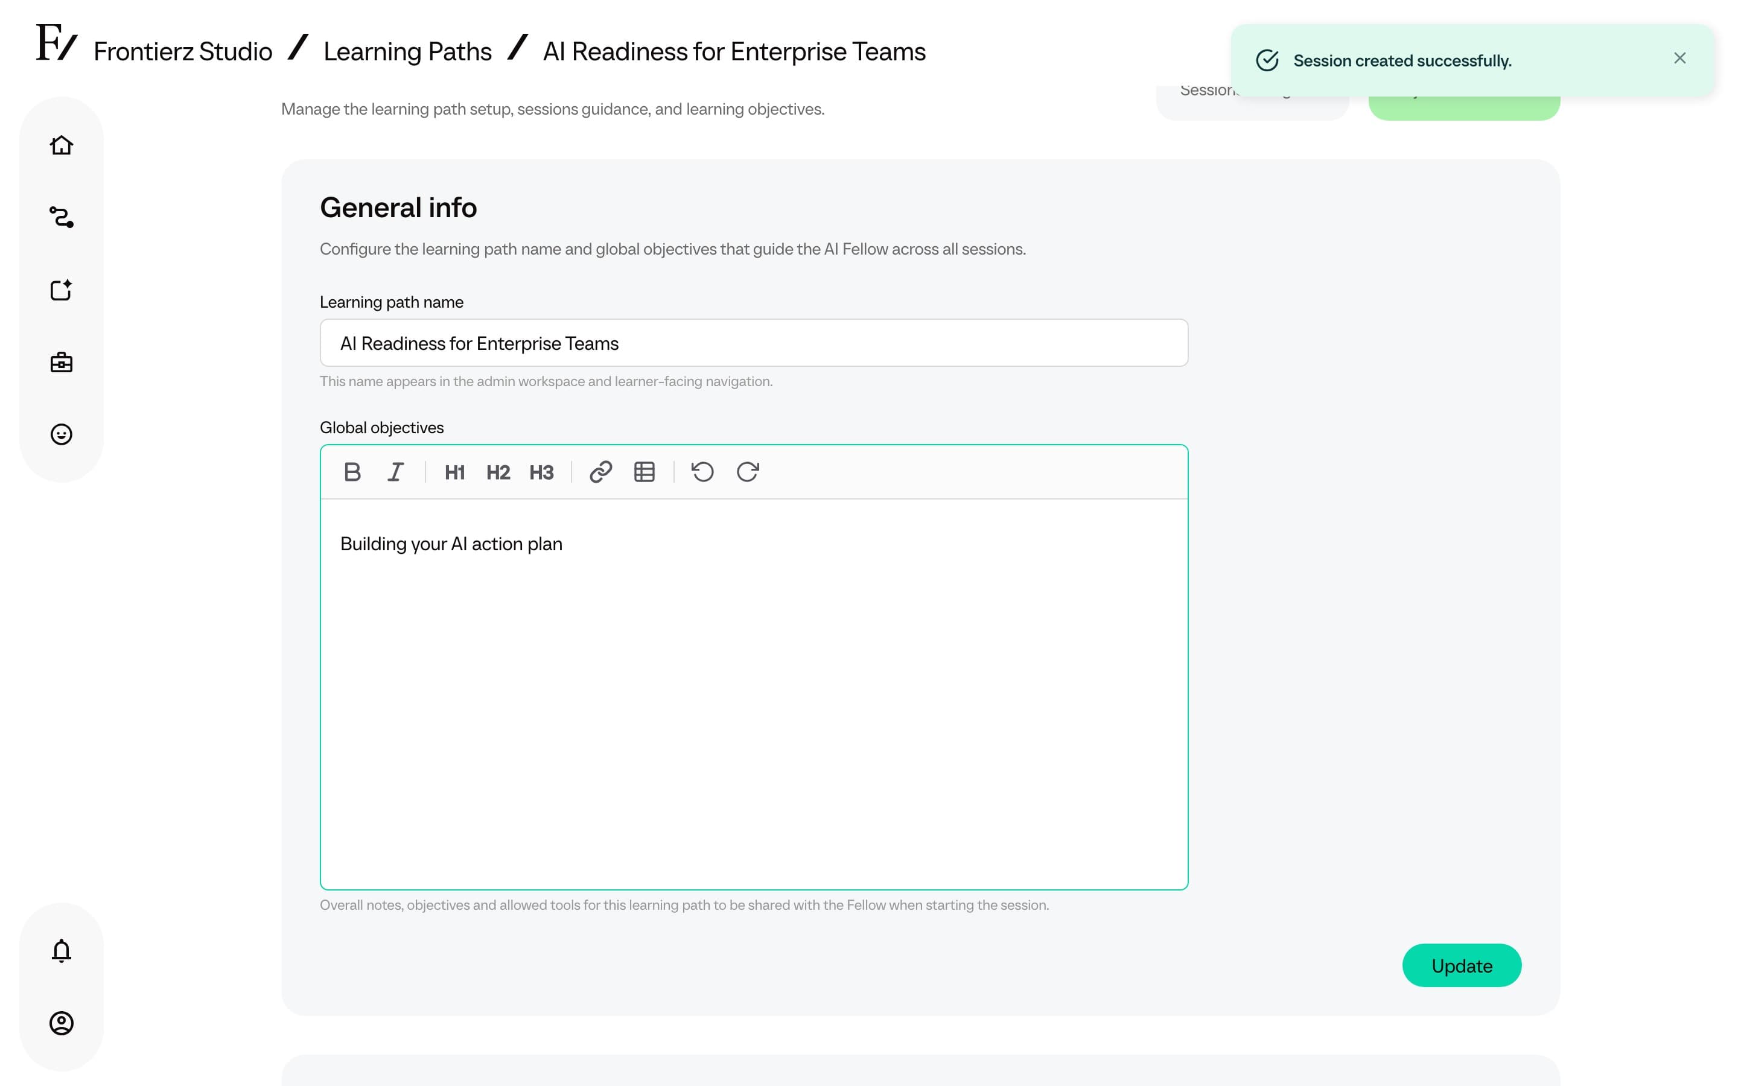Open the briefcase icon in sidebar
The width and height of the screenshot is (1738, 1086).
[61, 362]
